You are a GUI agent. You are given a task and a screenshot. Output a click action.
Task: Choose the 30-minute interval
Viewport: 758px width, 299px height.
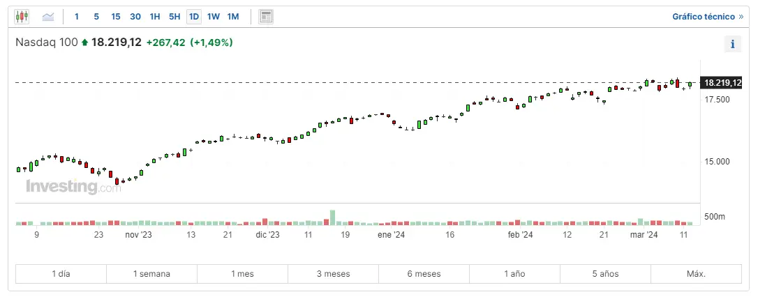point(135,16)
